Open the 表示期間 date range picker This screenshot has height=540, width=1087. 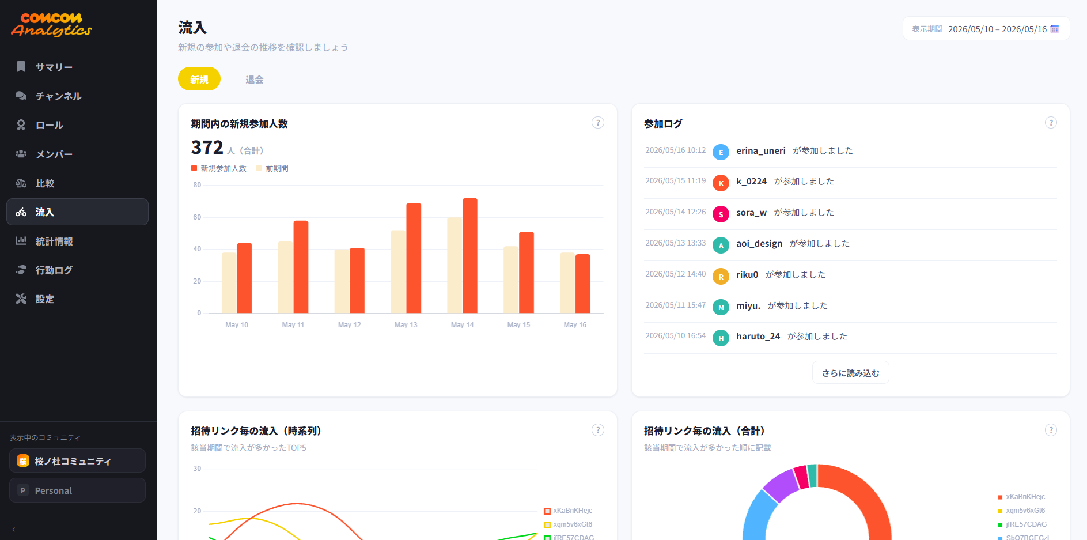[x=986, y=29]
